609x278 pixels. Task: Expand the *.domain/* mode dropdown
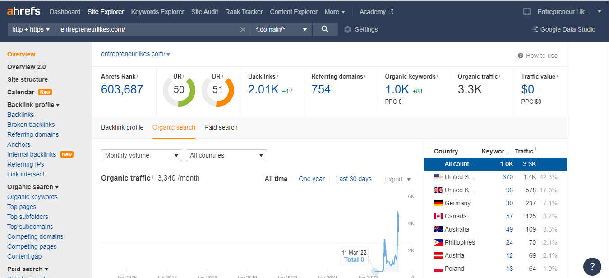(x=281, y=29)
